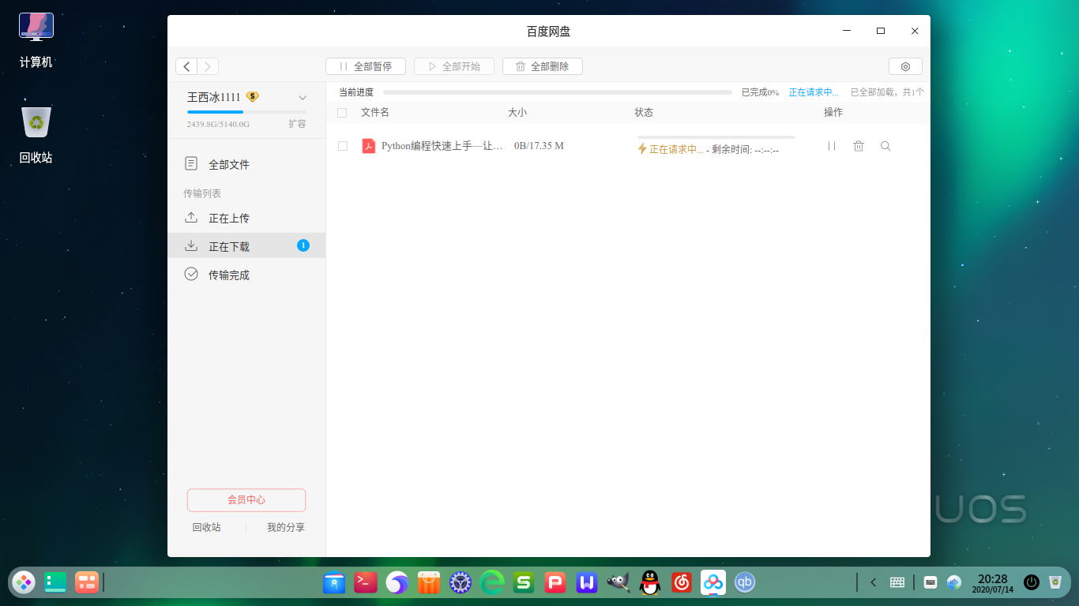Tick the Python PDF file checkbox
Image resolution: width=1079 pixels, height=606 pixels.
click(342, 146)
